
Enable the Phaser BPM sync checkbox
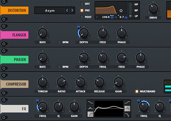[x=59, y=67]
